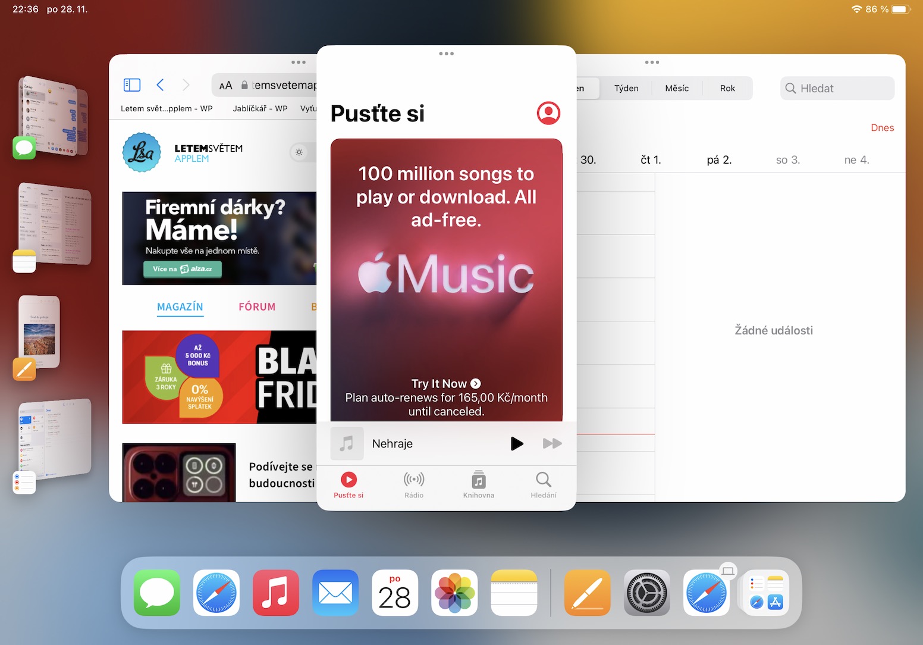Select Safari tab Jablíčkář - WP
The image size is (923, 645).
(260, 108)
